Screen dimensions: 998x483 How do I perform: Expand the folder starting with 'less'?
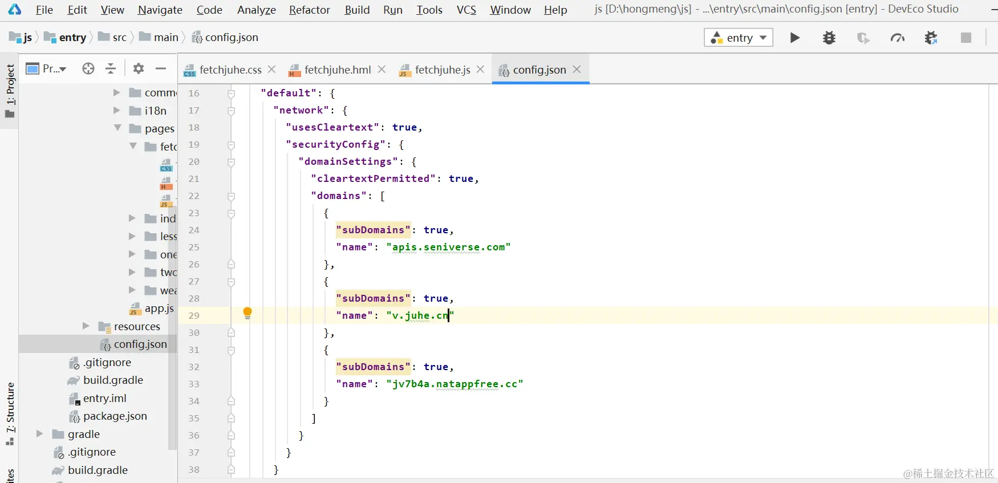coord(132,236)
